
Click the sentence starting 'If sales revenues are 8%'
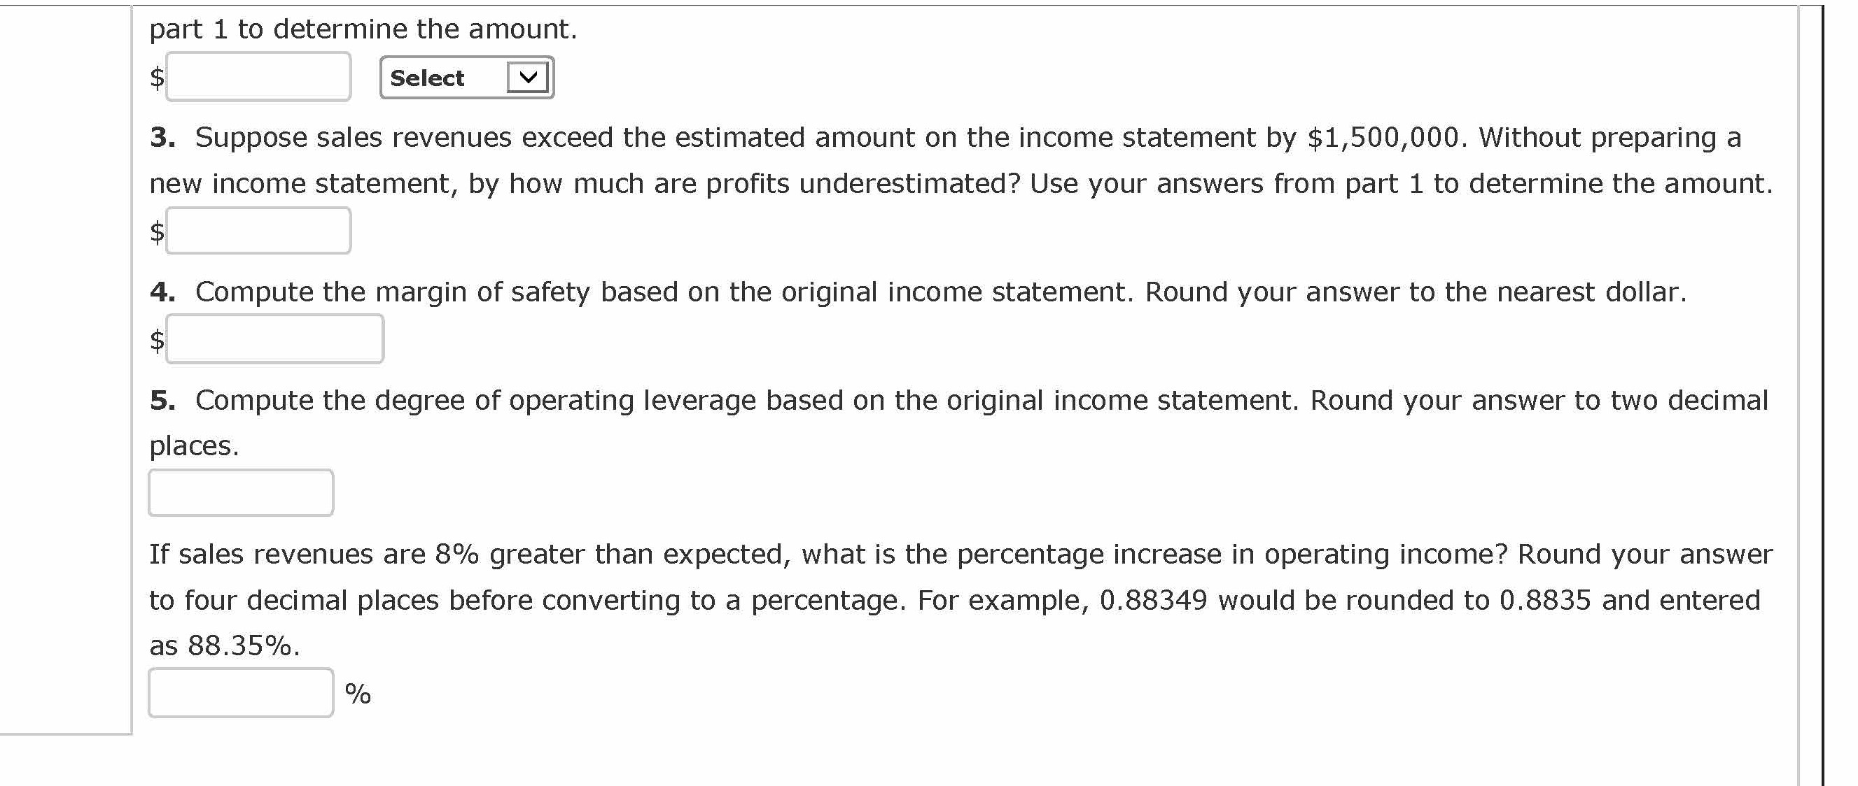(959, 554)
